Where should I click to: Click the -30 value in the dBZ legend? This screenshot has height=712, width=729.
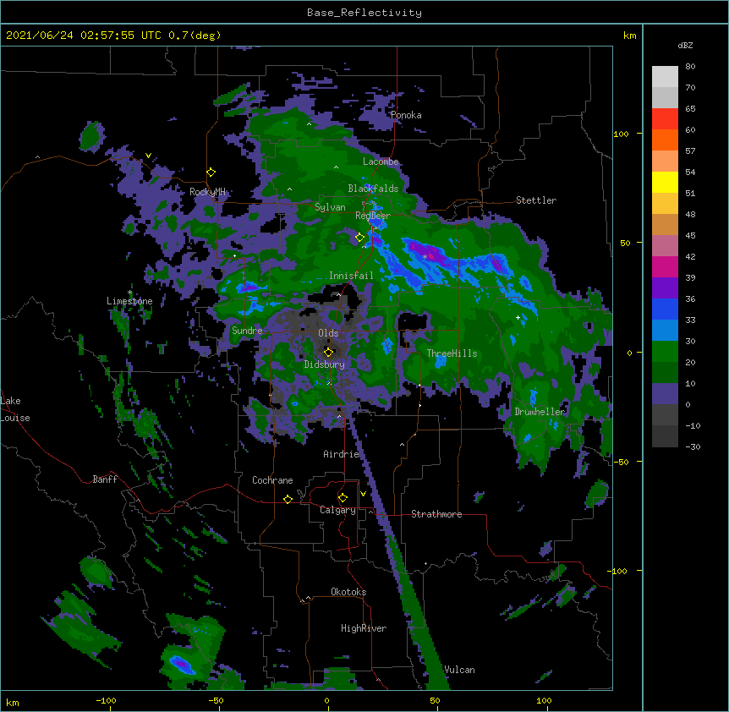pyautogui.click(x=693, y=446)
